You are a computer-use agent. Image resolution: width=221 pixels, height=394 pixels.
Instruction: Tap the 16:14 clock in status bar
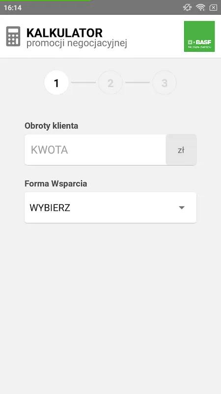[13, 8]
